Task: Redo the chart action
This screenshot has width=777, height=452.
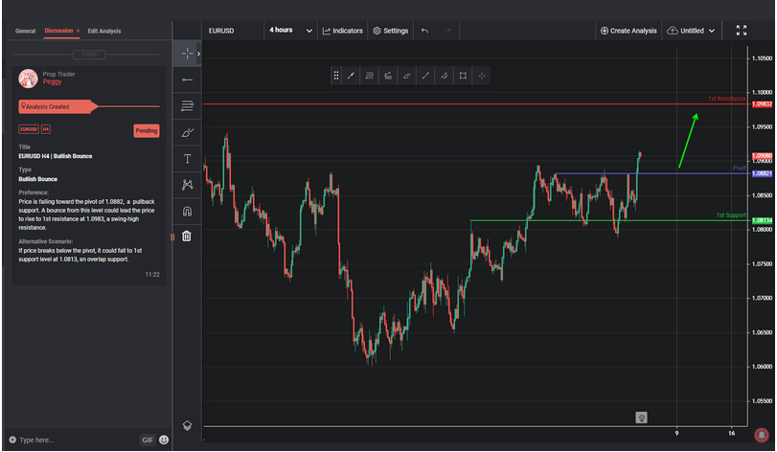Action: (447, 31)
